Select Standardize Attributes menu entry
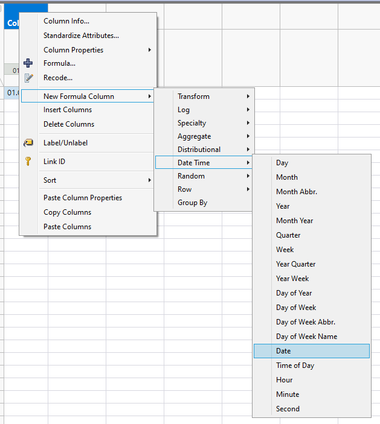This screenshot has height=424, width=380. [81, 36]
